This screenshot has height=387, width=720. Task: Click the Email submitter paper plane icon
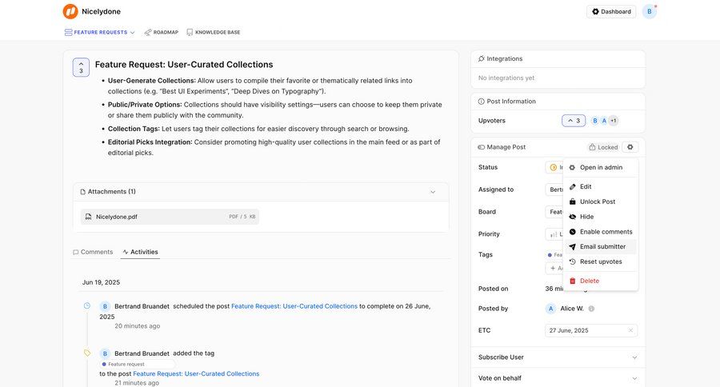(x=573, y=246)
